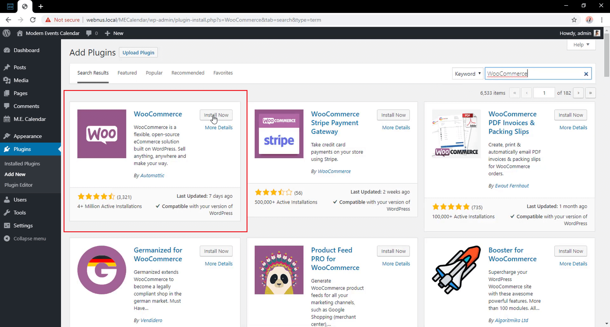Image resolution: width=610 pixels, height=327 pixels.
Task: Open Installed Plugins submenu item
Action: click(x=22, y=163)
